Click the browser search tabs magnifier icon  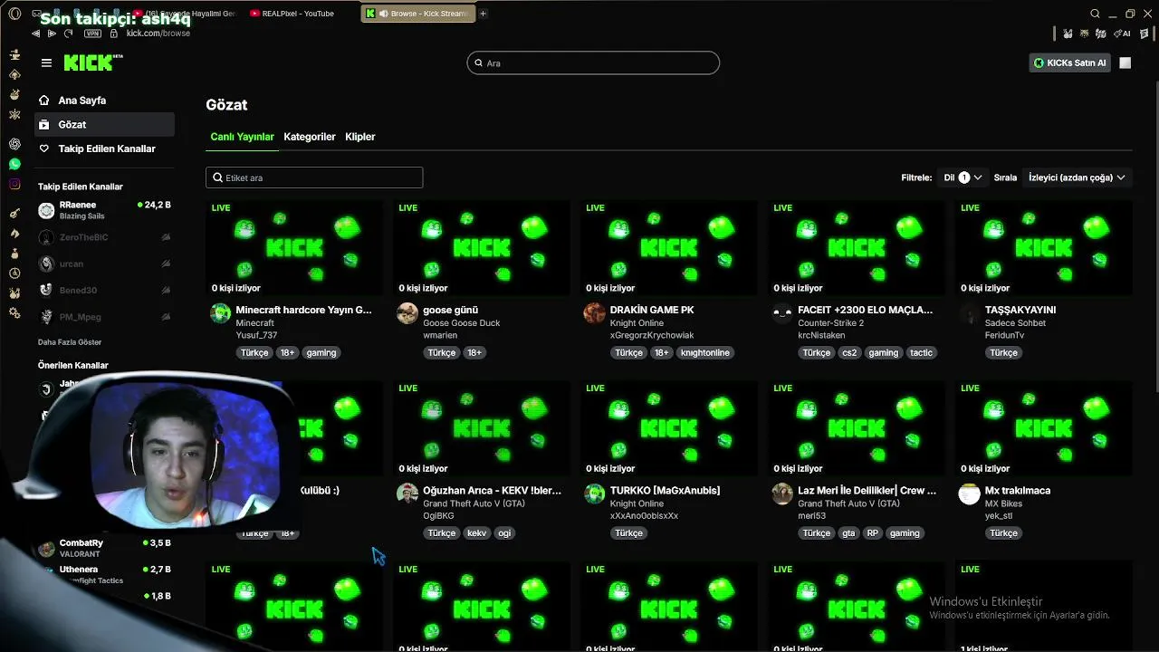coord(1095,14)
